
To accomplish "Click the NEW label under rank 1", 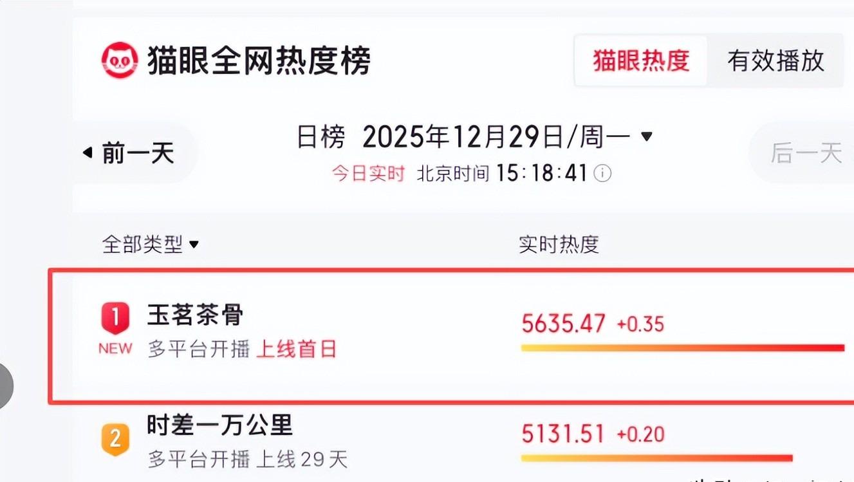I will pyautogui.click(x=115, y=349).
